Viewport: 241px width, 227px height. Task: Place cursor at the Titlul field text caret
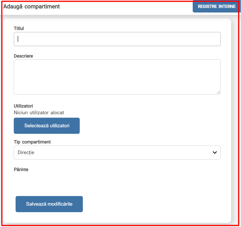tap(18, 39)
